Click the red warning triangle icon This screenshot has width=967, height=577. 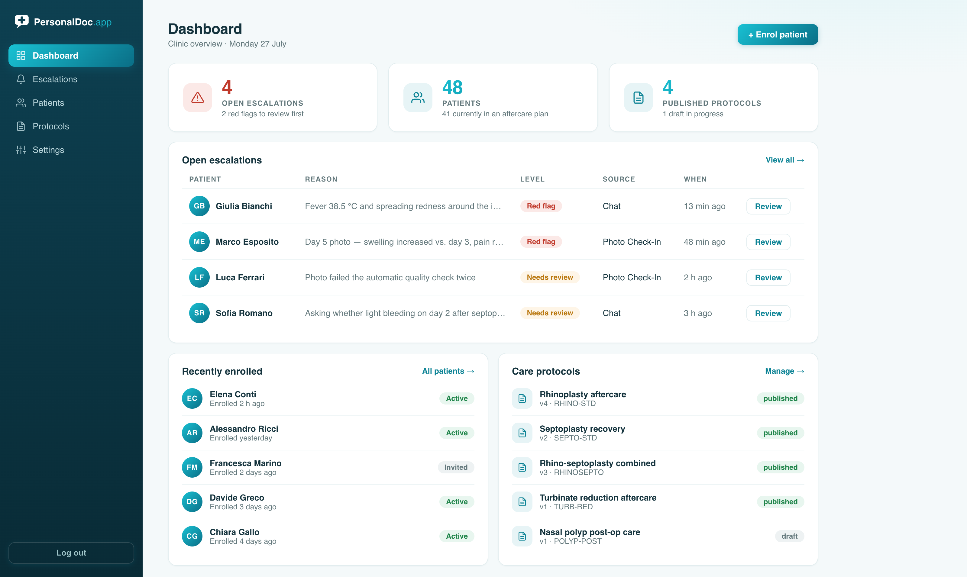198,98
